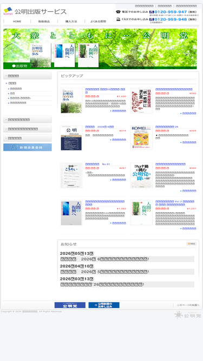Image resolution: width=203 pixels, height=361 pixels.
Task: Open the HOME navigation item
Action: click(17, 22)
